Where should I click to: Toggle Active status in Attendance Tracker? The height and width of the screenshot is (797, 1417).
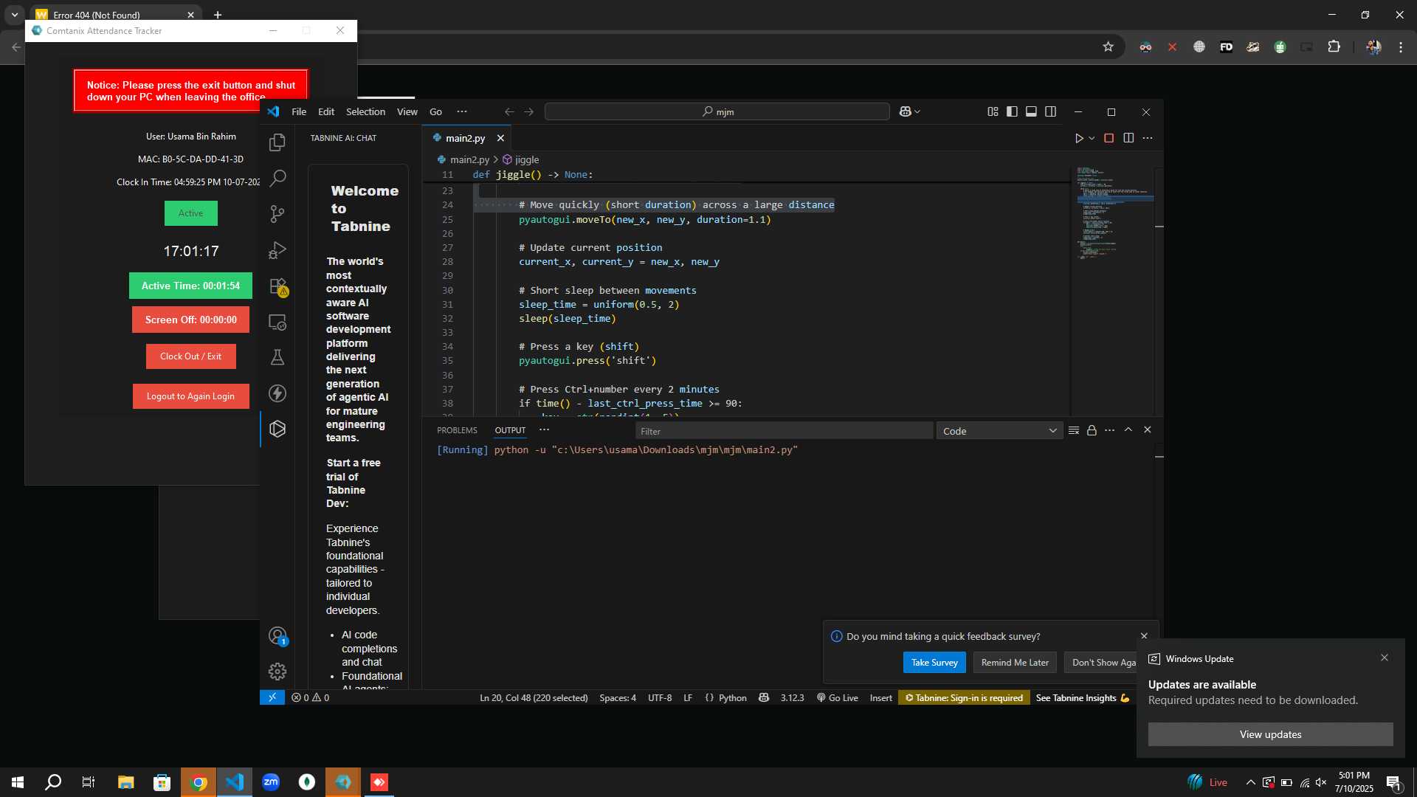click(x=190, y=213)
